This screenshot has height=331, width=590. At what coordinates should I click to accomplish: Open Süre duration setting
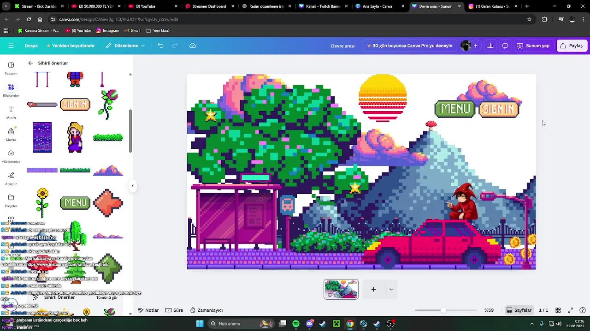tap(174, 310)
